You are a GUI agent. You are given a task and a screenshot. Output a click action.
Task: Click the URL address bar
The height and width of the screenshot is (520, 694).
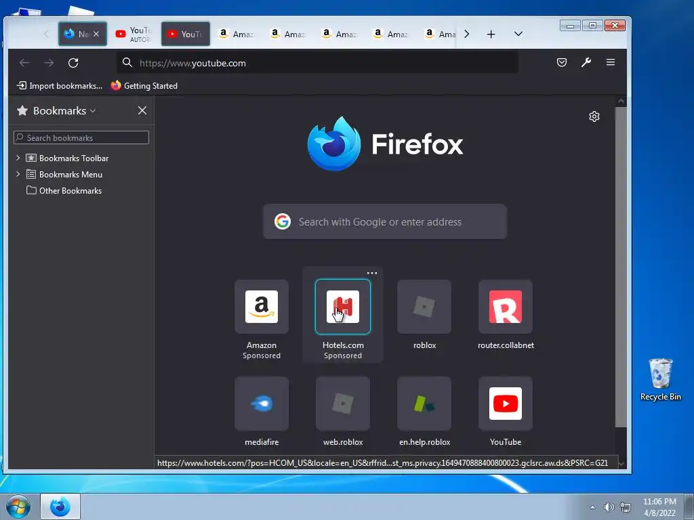(x=317, y=63)
